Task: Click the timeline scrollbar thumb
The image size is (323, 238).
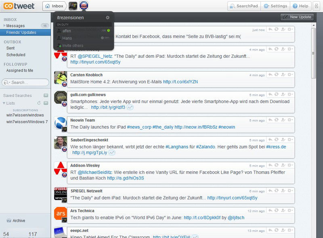Action: pyautogui.click(x=314, y=53)
